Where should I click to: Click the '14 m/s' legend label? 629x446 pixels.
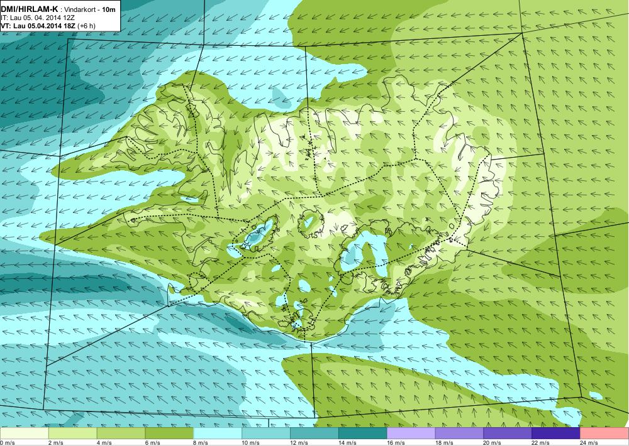pyautogui.click(x=347, y=443)
